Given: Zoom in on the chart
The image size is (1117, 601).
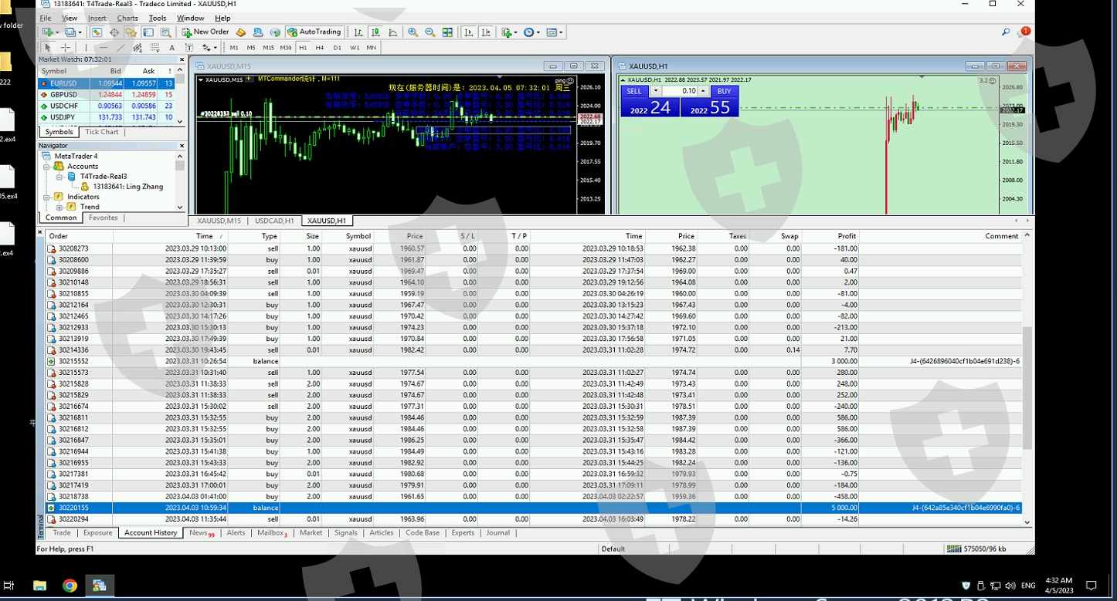Looking at the screenshot, I should (x=413, y=32).
